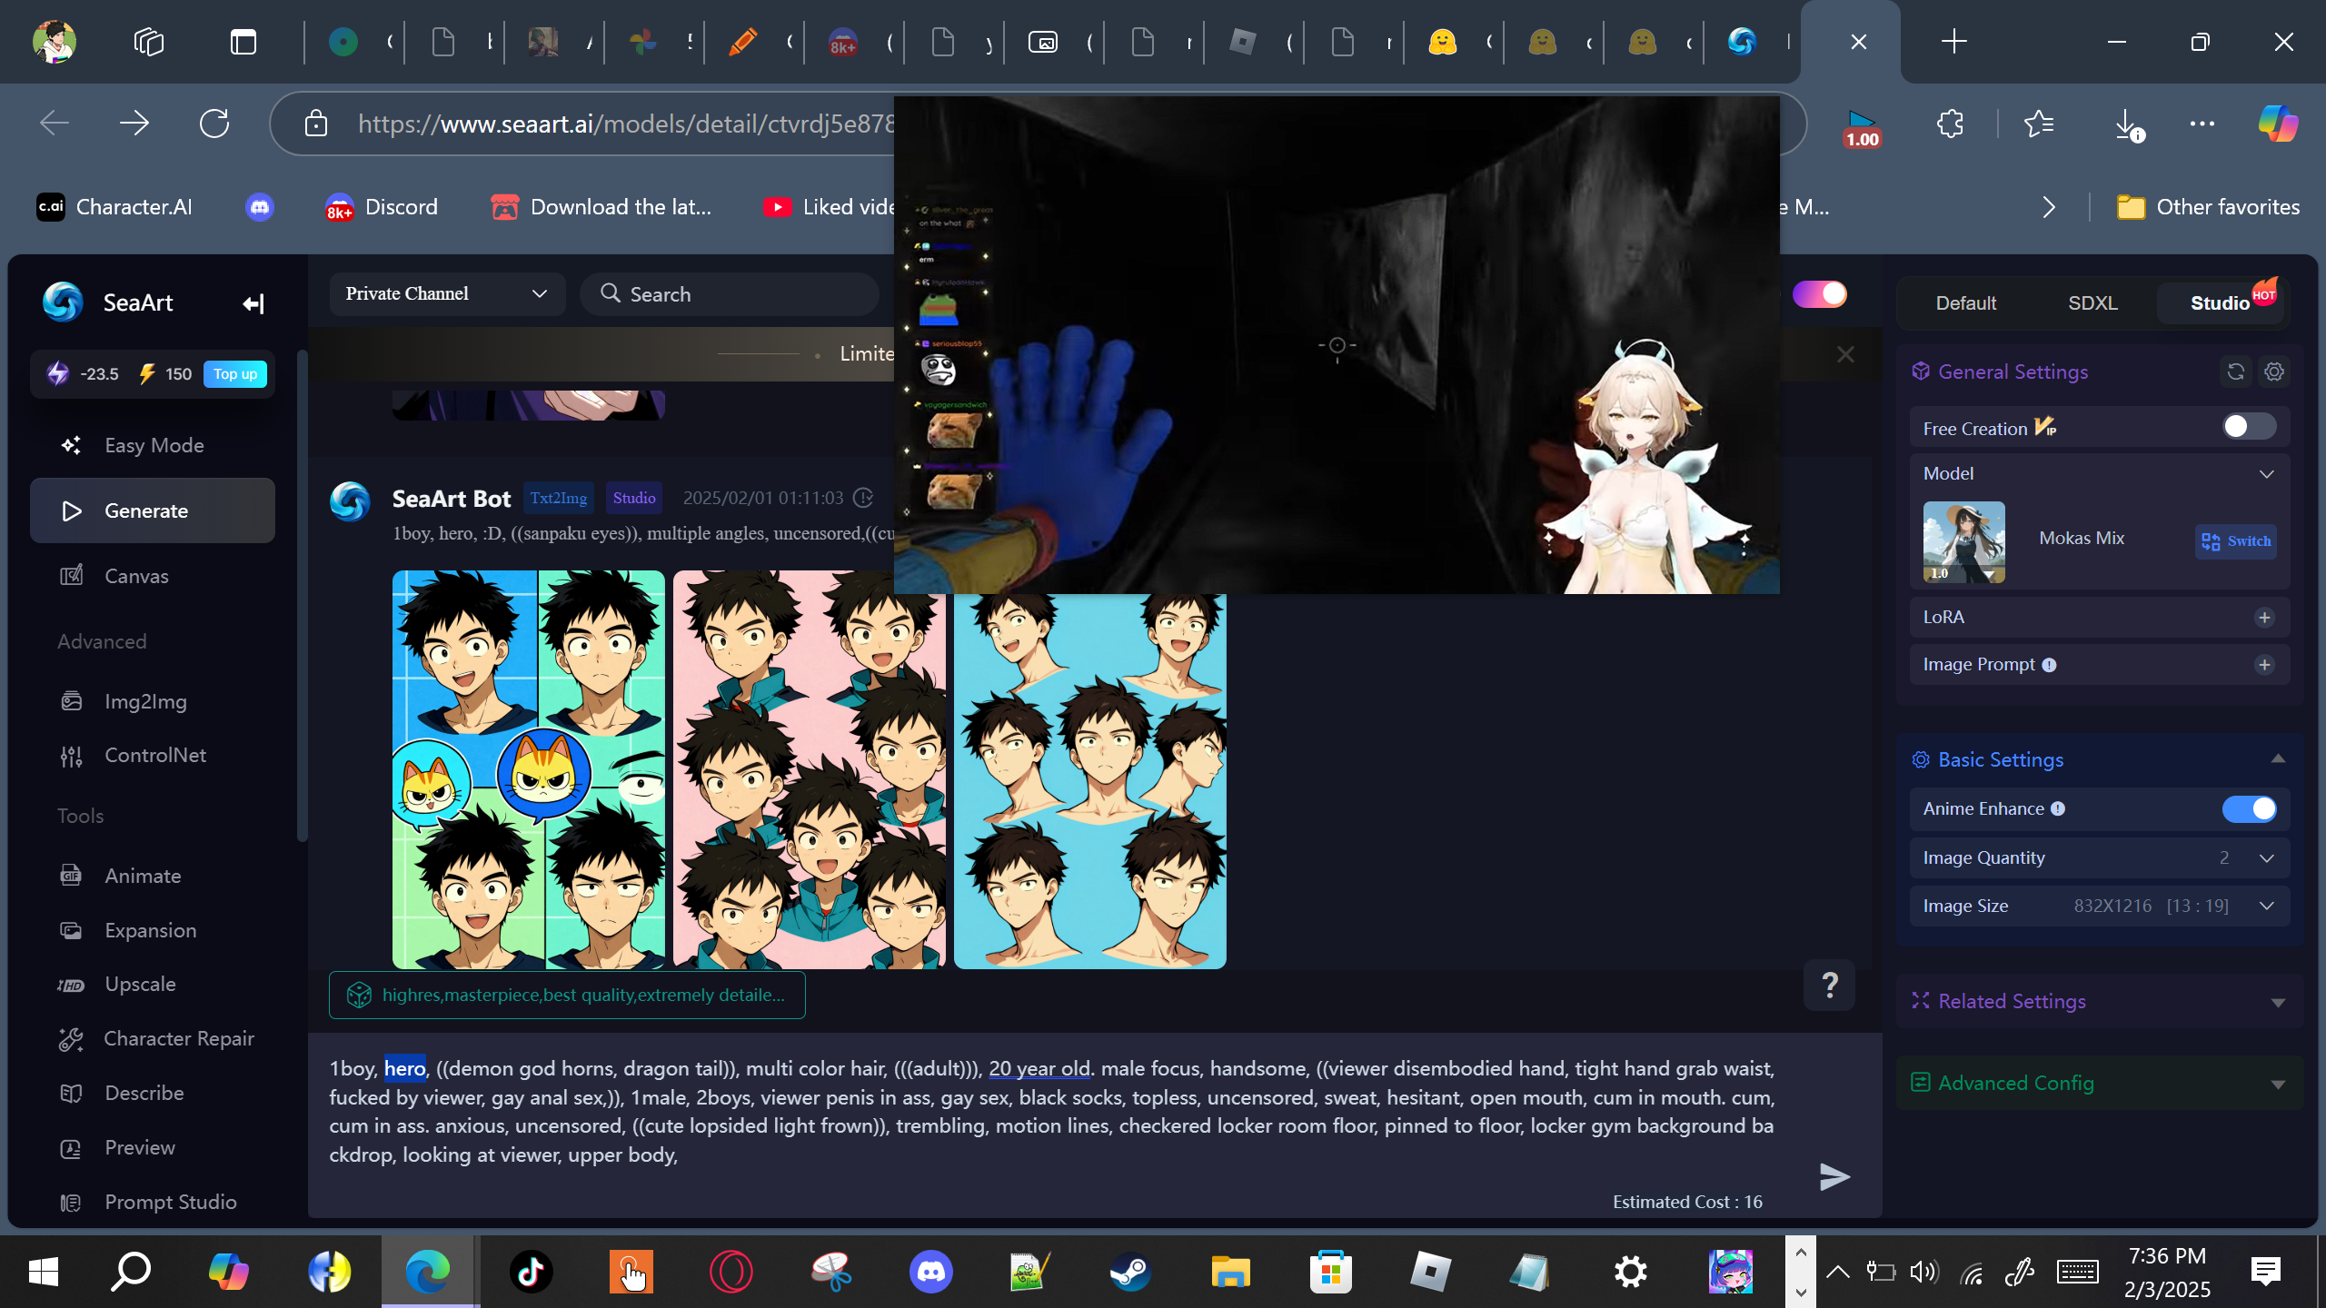The image size is (2326, 1308).
Task: Open File Explorer from the taskbar
Action: [1230, 1272]
